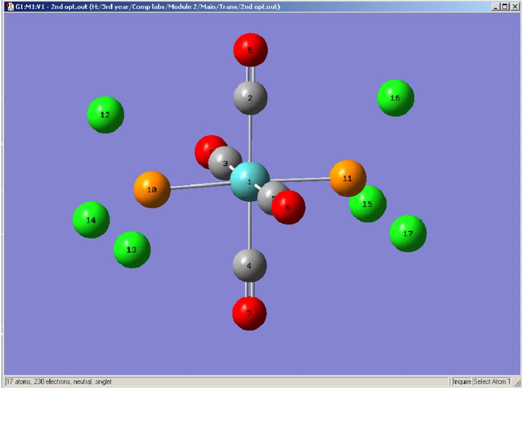Pick green chlorine atom 14
The image size is (522, 437).
(91, 220)
